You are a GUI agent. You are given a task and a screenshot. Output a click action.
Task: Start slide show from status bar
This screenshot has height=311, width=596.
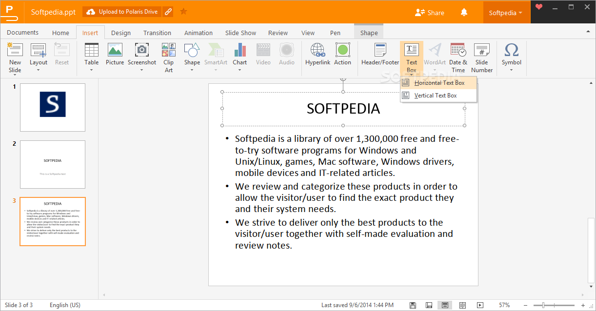click(x=480, y=305)
